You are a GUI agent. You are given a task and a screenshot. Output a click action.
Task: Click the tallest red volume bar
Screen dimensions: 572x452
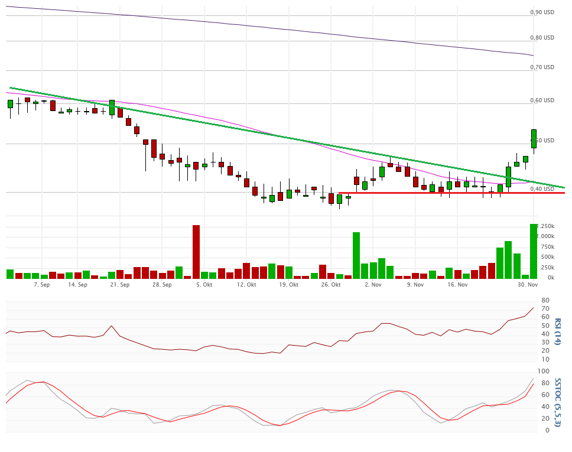tap(196, 252)
